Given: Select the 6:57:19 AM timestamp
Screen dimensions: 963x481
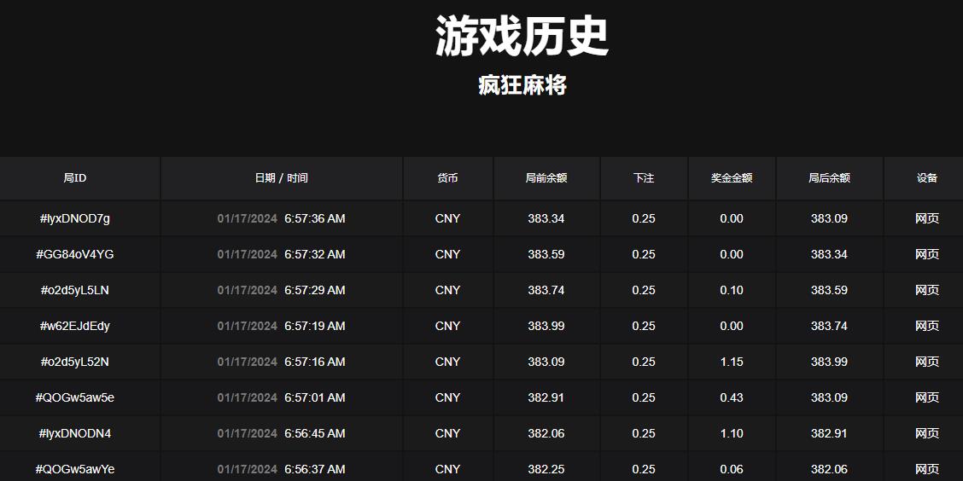Looking at the screenshot, I should 314,326.
